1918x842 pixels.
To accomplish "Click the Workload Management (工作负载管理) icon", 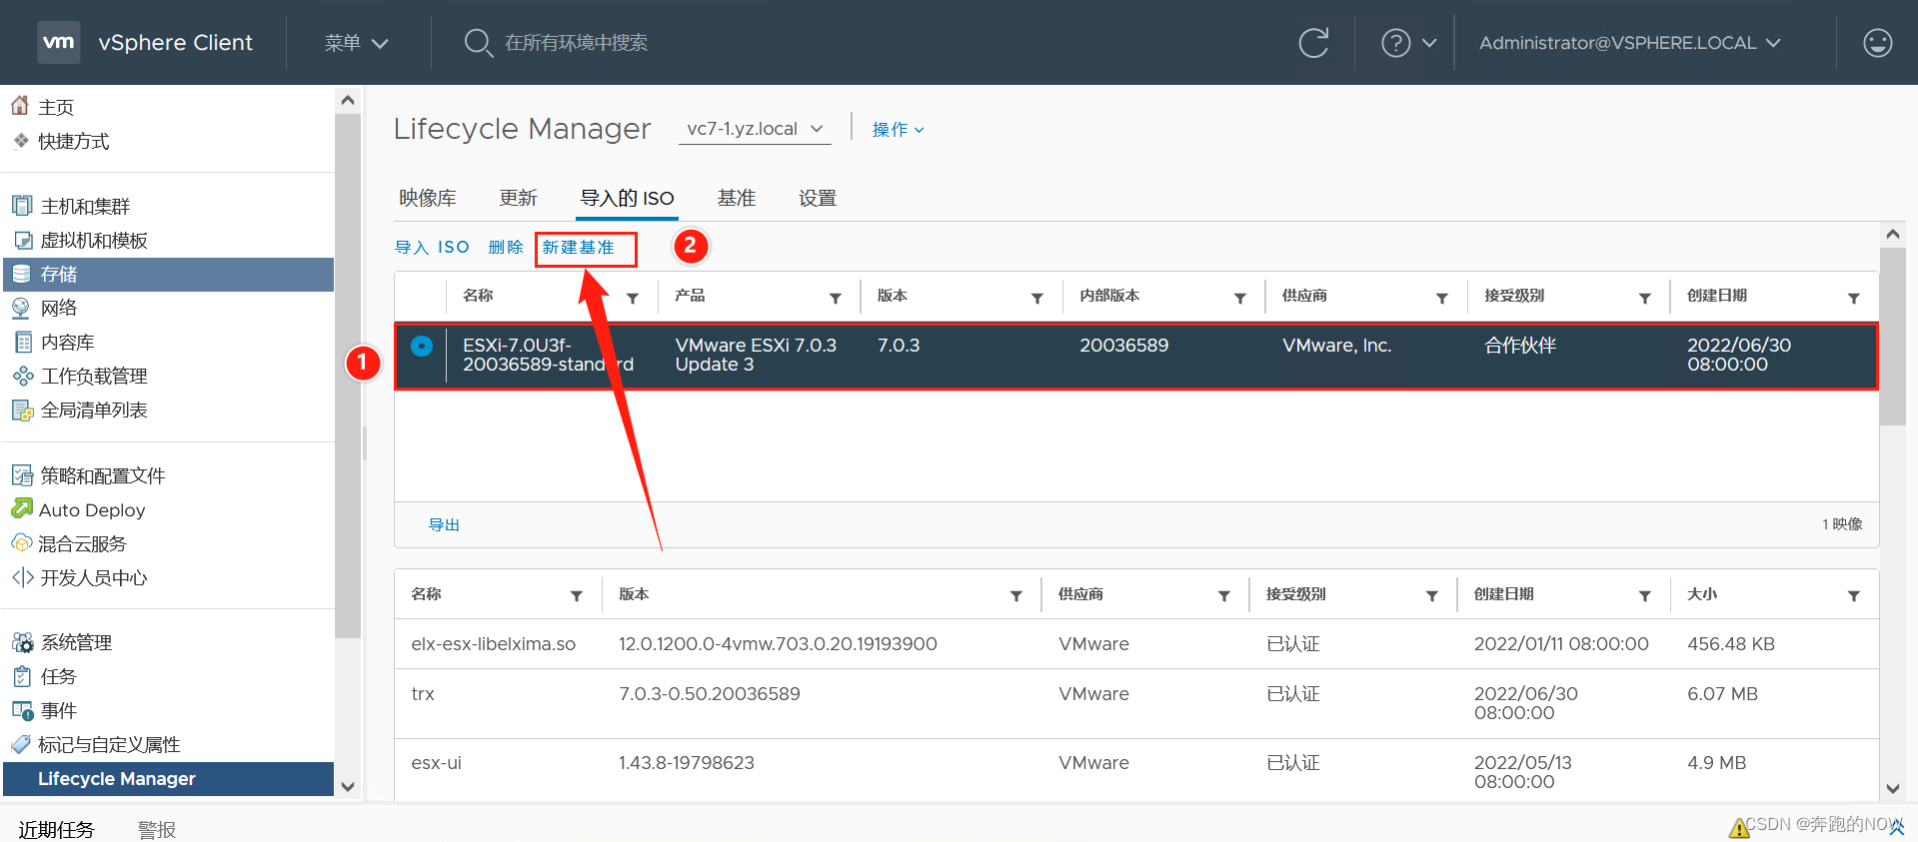I will click(22, 376).
